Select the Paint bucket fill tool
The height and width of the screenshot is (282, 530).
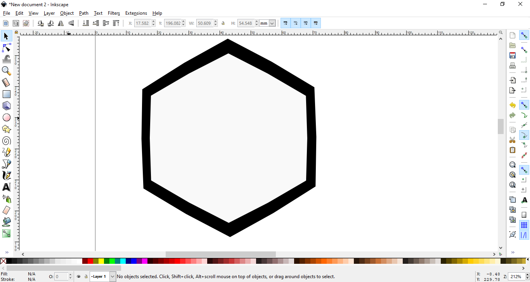tap(6, 222)
